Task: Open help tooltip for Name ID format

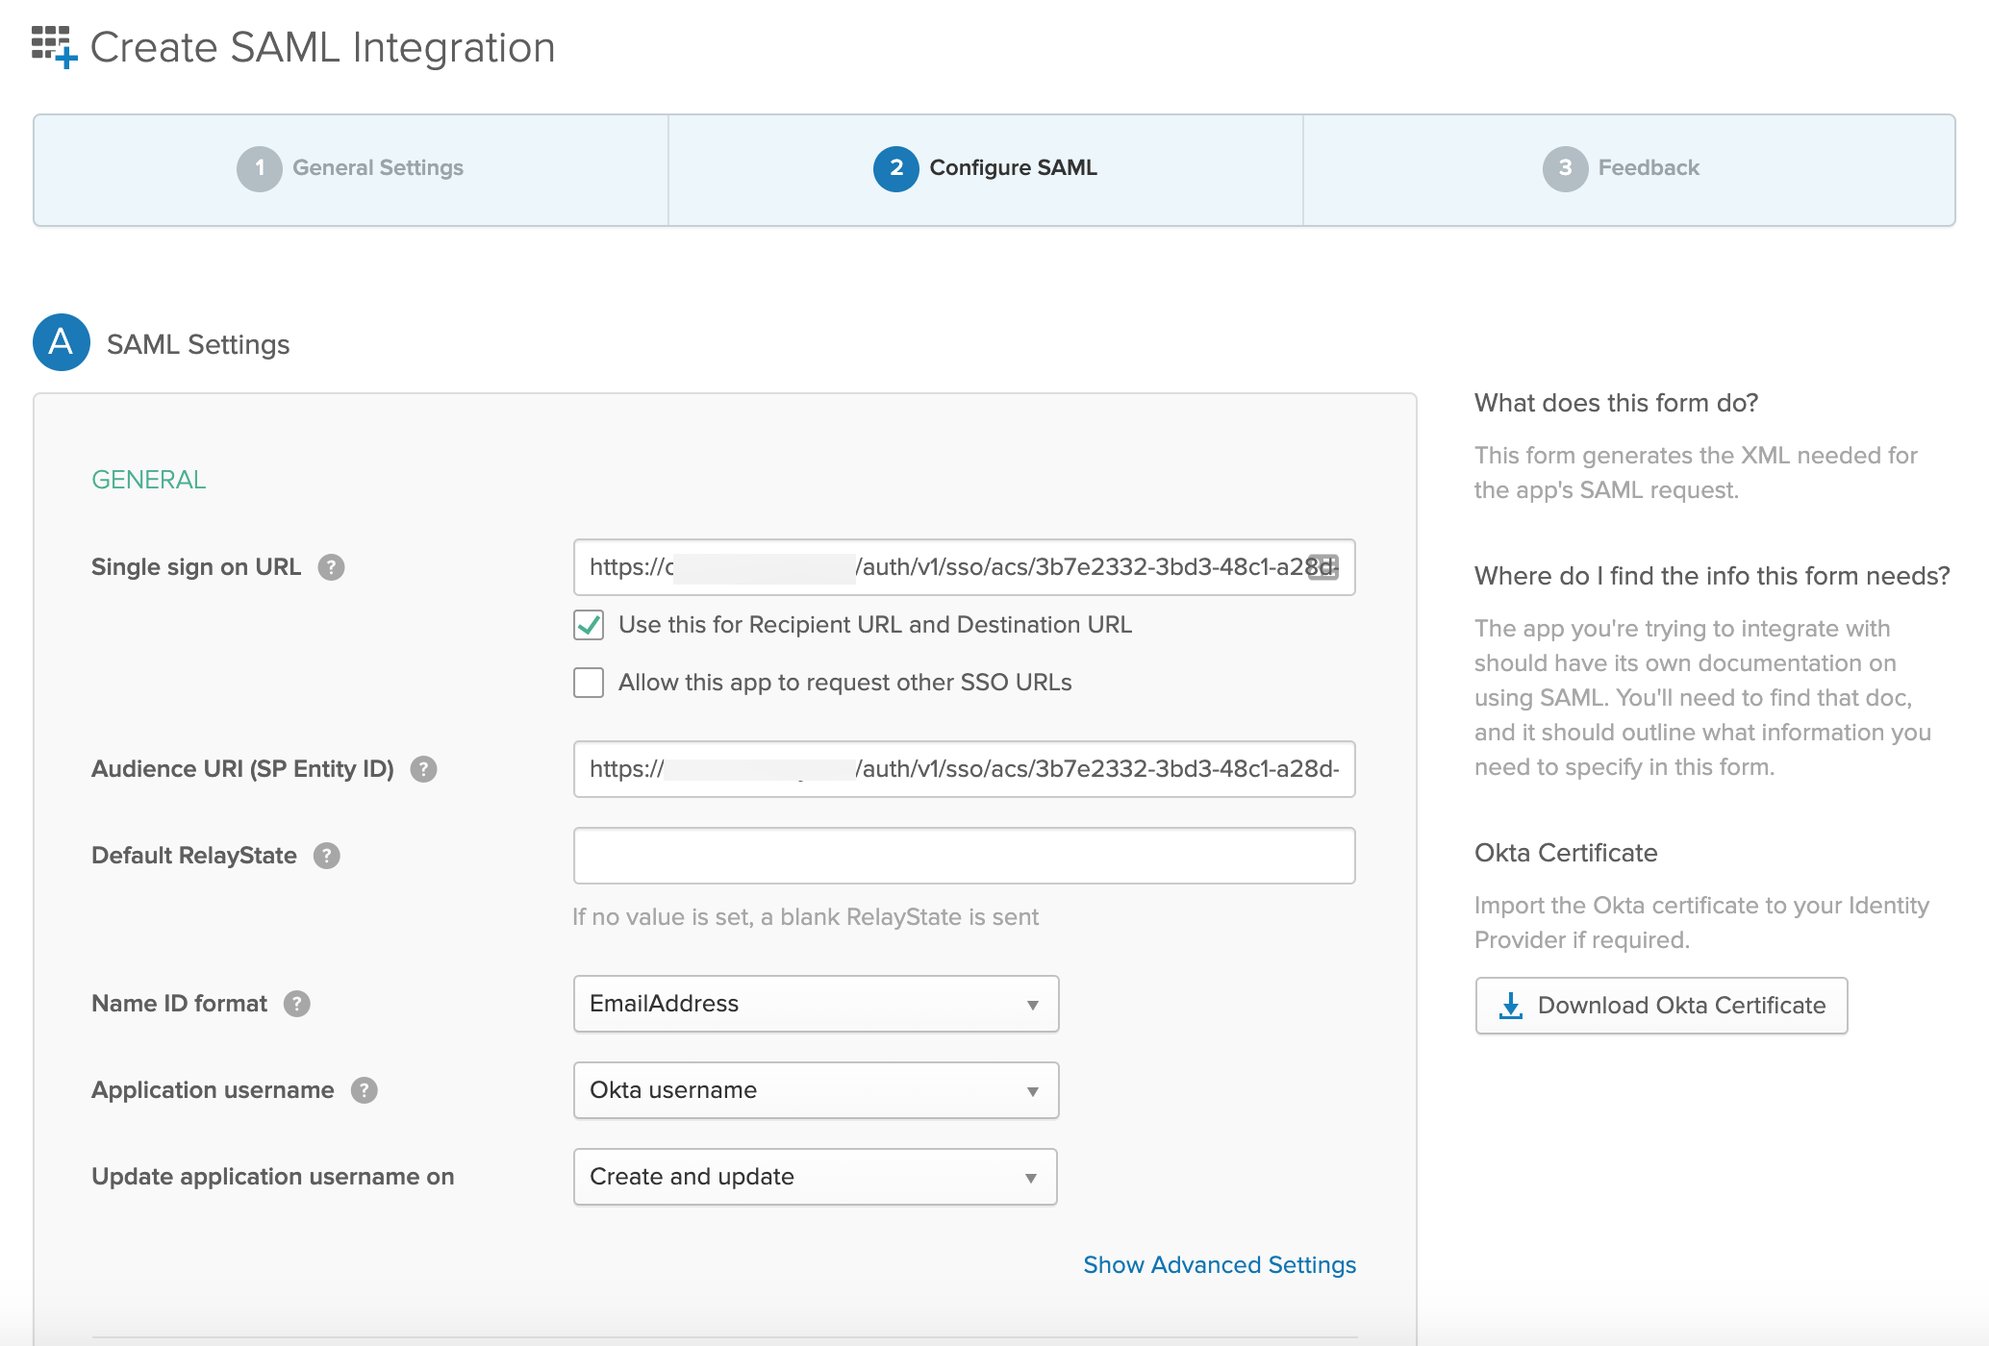Action: (x=297, y=1004)
